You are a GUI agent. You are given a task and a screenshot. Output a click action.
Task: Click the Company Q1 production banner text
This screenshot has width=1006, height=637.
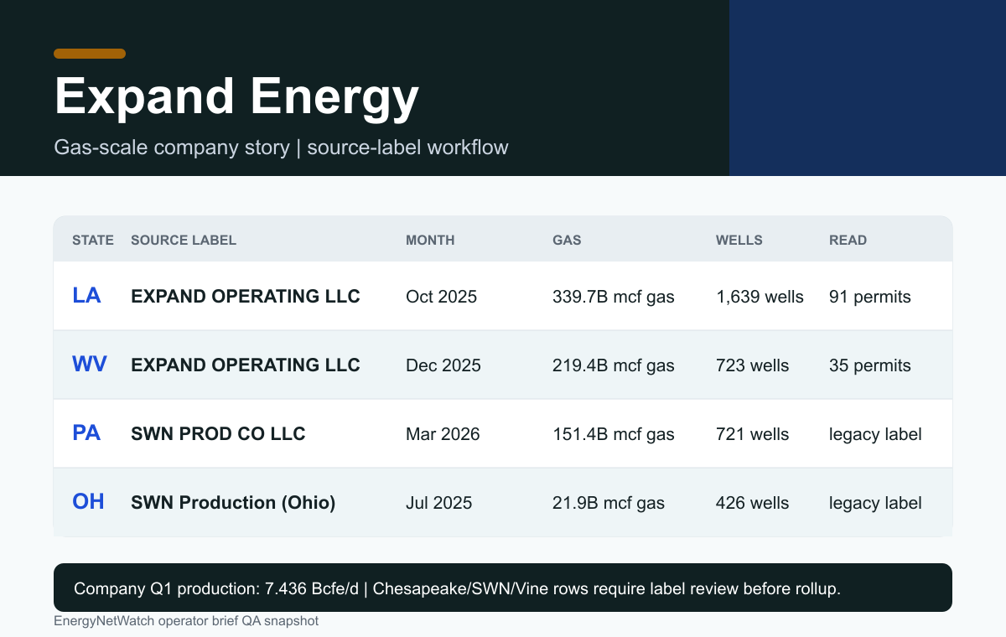[458, 588]
